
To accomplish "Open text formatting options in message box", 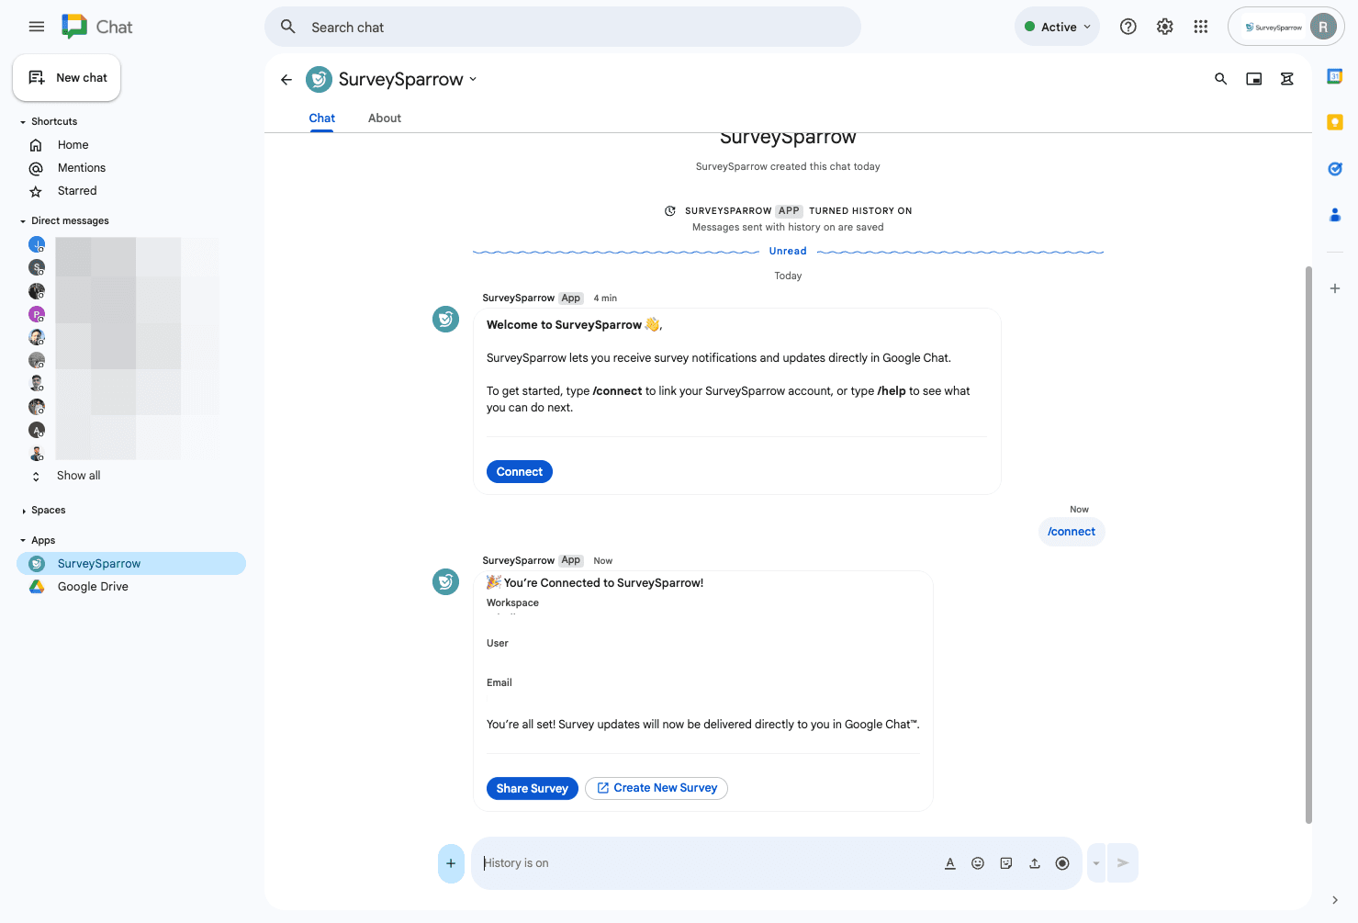I will (950, 863).
